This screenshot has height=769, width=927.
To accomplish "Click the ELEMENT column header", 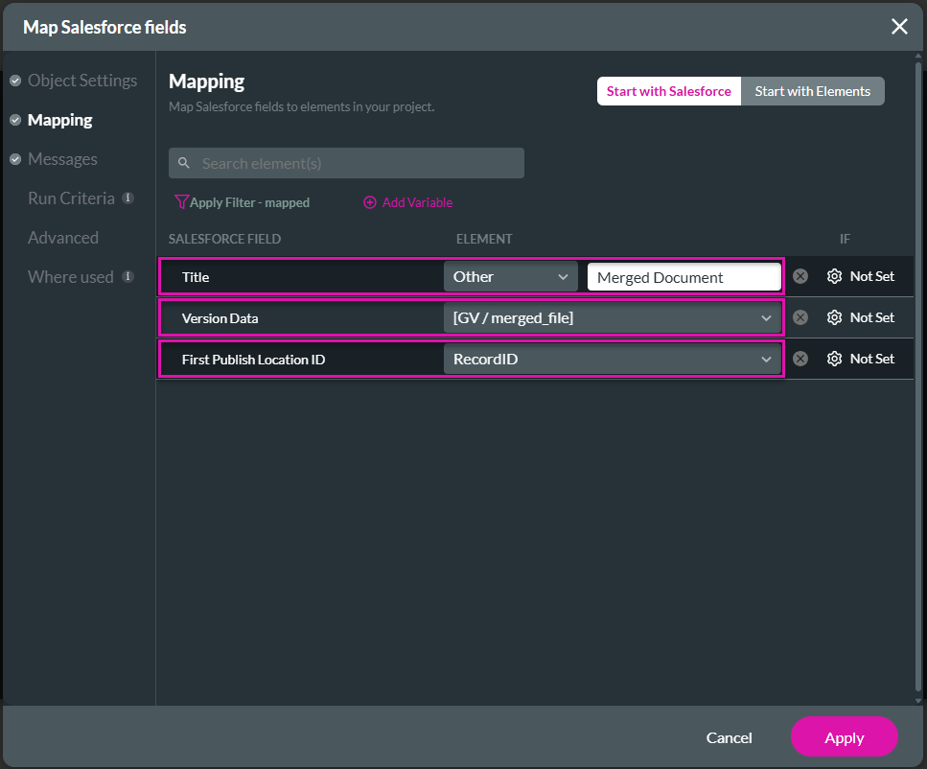I will pyautogui.click(x=484, y=239).
